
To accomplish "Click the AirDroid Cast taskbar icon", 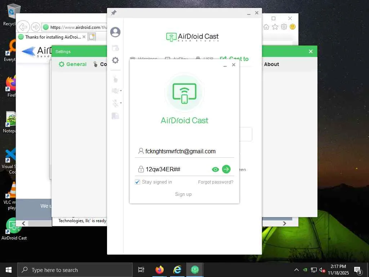I will pos(195,270).
